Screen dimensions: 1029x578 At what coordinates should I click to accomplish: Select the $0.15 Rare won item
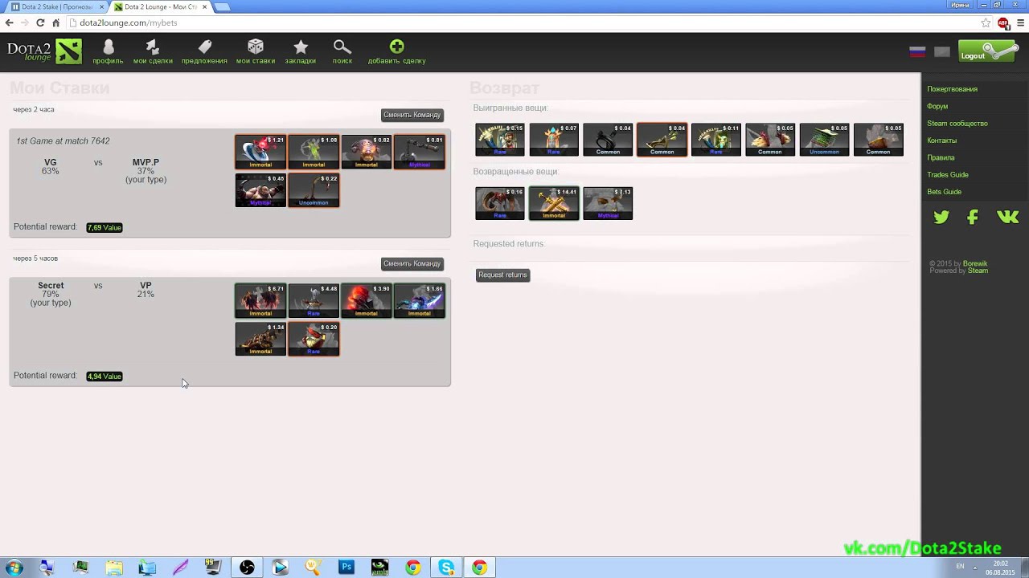click(x=500, y=140)
